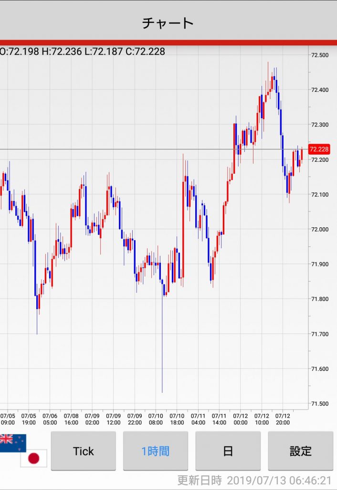Click the 07/05 19:00 time axis label
This screenshot has width=337, height=490.
[x=29, y=419]
